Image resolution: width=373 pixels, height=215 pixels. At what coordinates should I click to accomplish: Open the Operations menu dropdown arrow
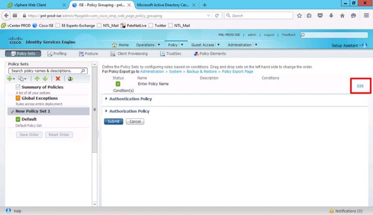coord(159,45)
